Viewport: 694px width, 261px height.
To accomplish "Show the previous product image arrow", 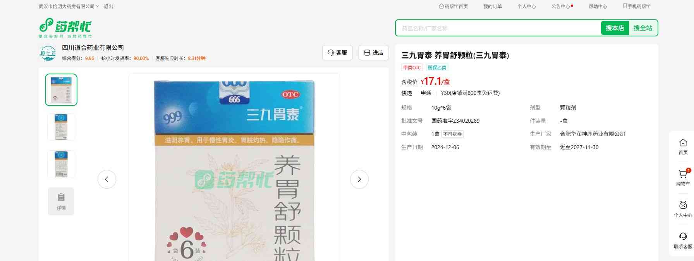I will tap(107, 179).
